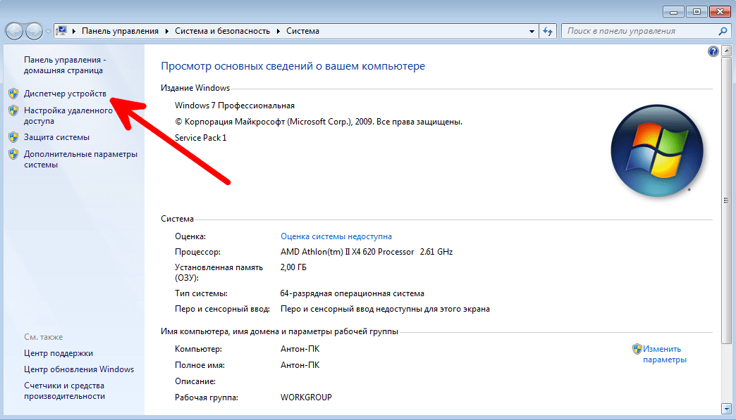The image size is (736, 420).
Task: Click 64-разрядная операционная система text
Action: coord(352,293)
